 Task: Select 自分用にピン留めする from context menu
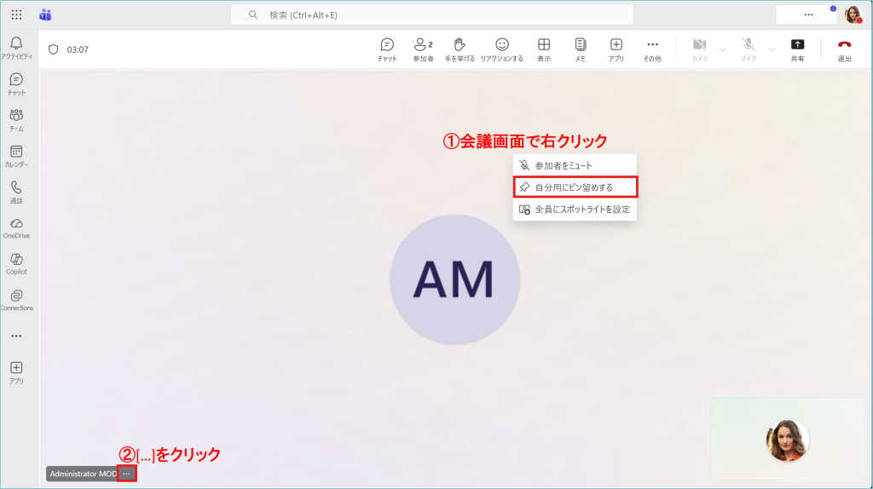tap(575, 187)
